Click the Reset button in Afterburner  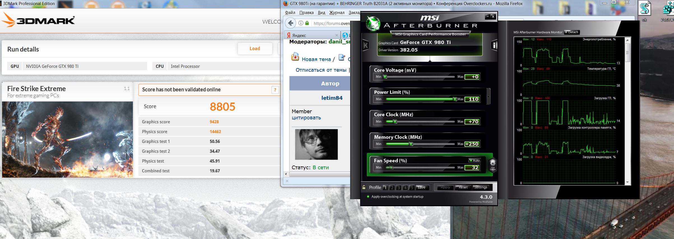point(463,187)
